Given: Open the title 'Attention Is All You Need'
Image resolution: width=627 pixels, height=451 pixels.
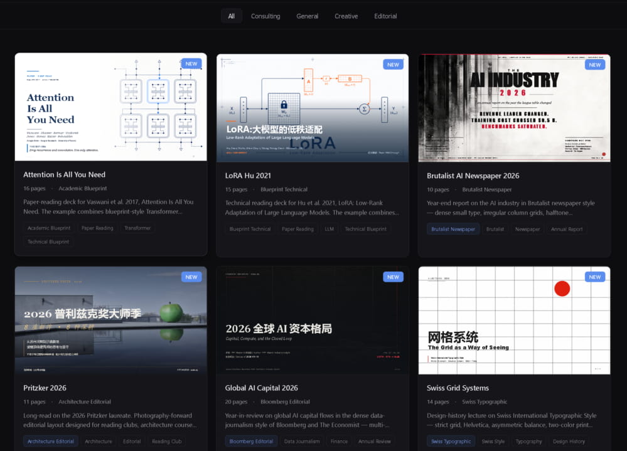Looking at the screenshot, I should click(65, 174).
